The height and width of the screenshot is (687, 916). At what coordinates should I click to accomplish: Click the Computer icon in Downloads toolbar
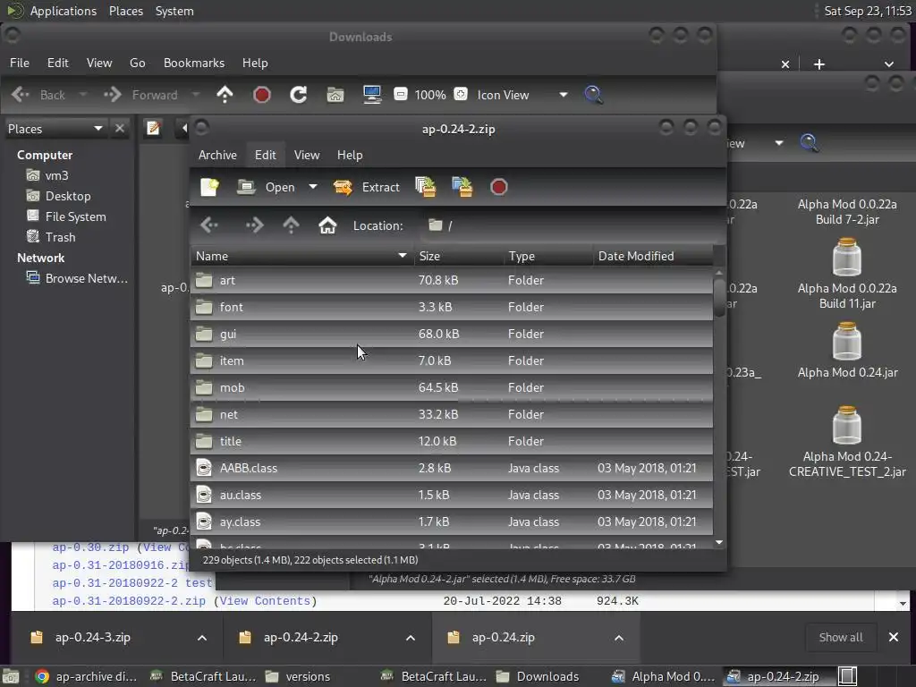click(372, 95)
